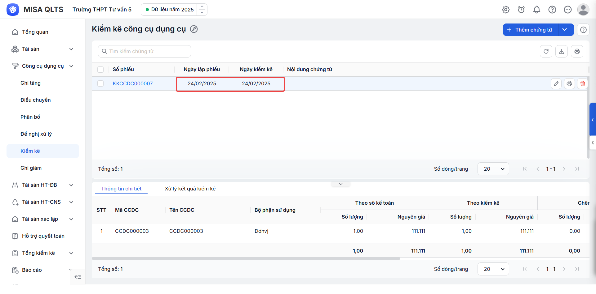This screenshot has height=294, width=596.
Task: Click the Tìm kiếm chứng từ search field
Action: coord(145,51)
